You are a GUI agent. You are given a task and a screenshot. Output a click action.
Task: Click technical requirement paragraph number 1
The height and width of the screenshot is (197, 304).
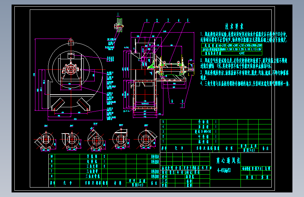tap(244, 37)
